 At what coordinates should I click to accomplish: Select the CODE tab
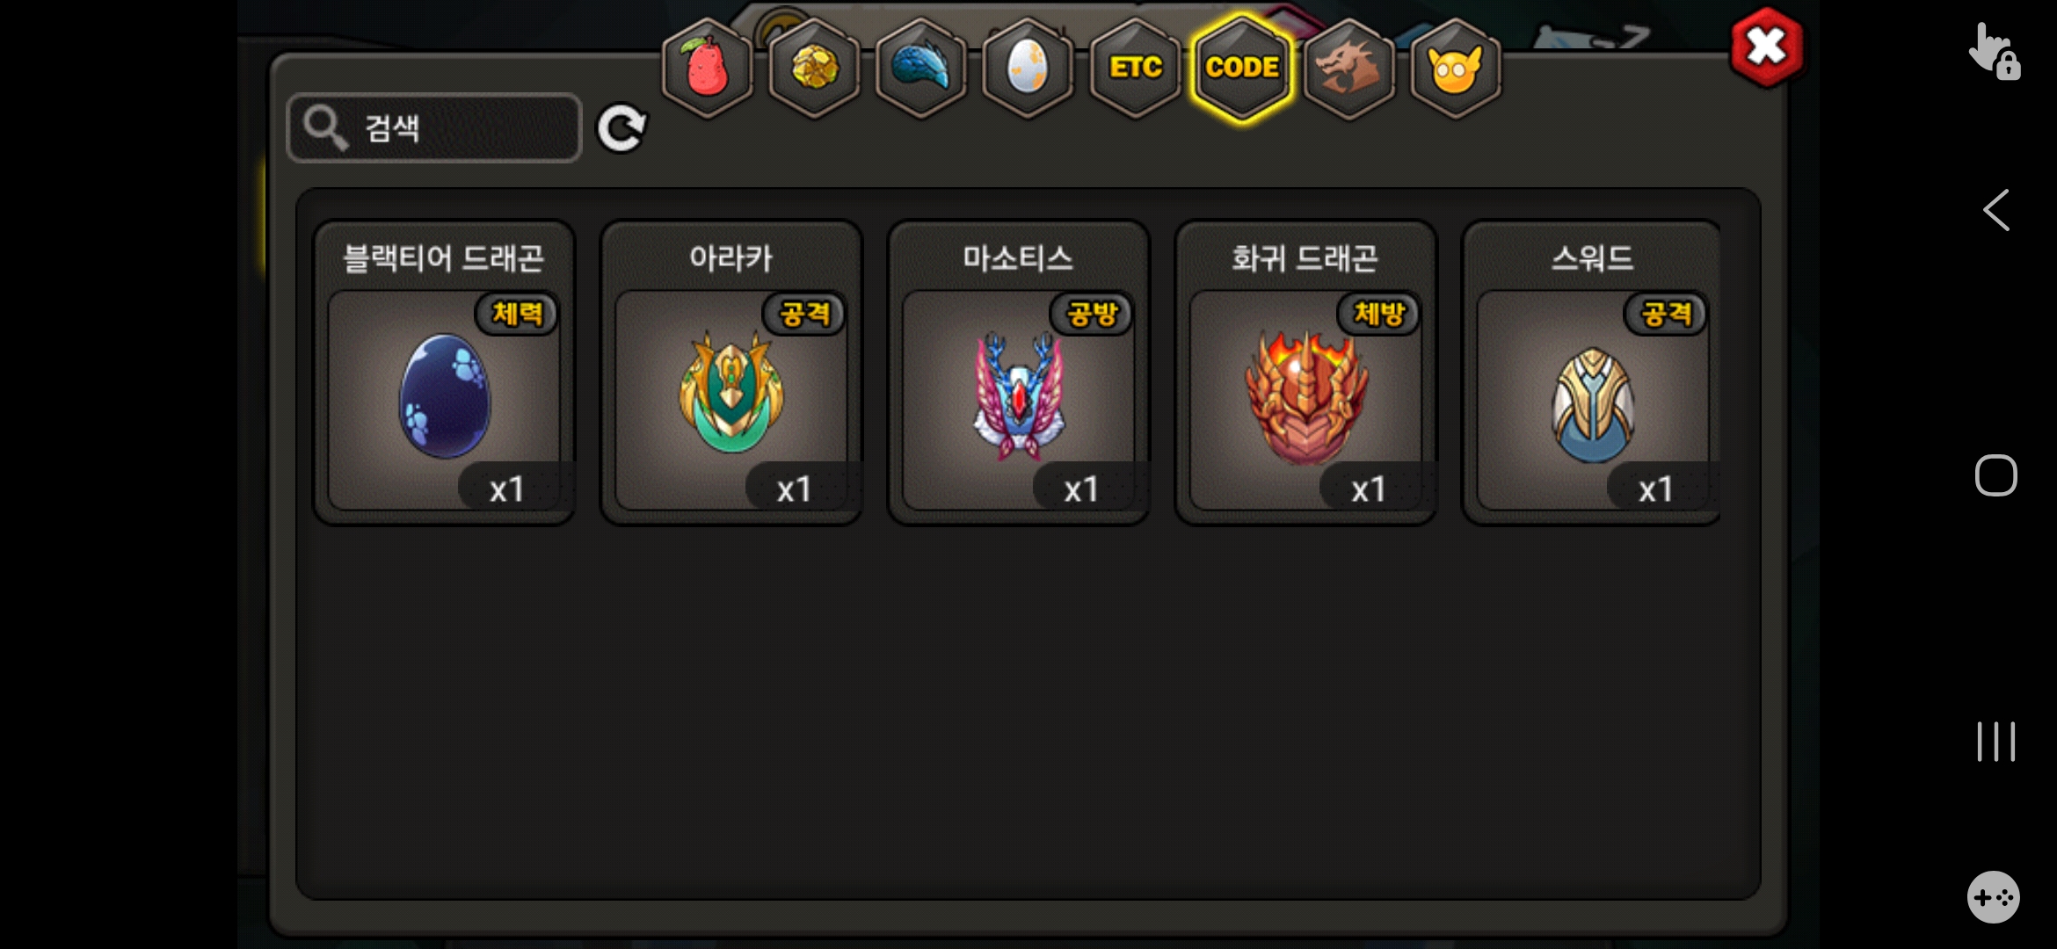click(x=1242, y=68)
